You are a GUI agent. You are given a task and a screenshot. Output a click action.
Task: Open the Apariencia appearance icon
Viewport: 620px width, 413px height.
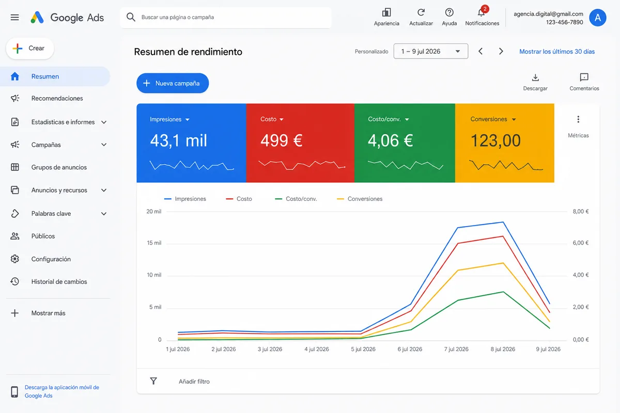click(386, 12)
